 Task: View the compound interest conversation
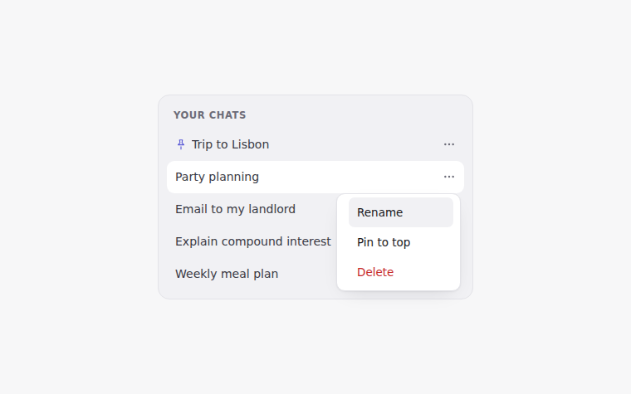pyautogui.click(x=252, y=241)
